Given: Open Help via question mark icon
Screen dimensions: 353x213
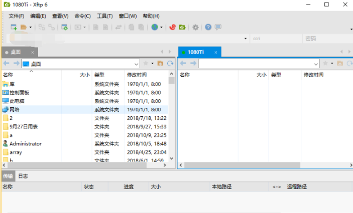Looking at the screenshot, I should (208, 27).
